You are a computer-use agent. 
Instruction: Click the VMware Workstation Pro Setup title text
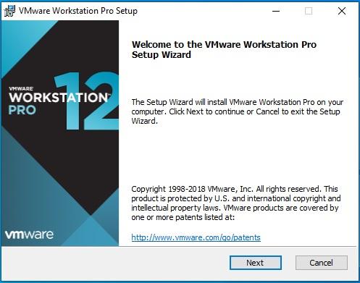pyautogui.click(x=78, y=11)
